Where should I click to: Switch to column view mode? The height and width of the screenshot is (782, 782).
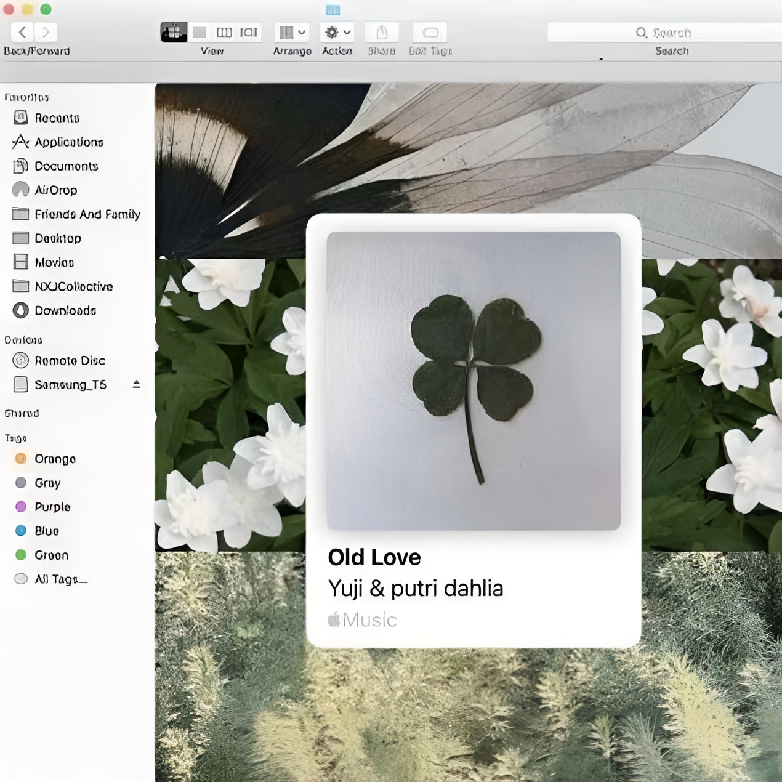tap(224, 32)
